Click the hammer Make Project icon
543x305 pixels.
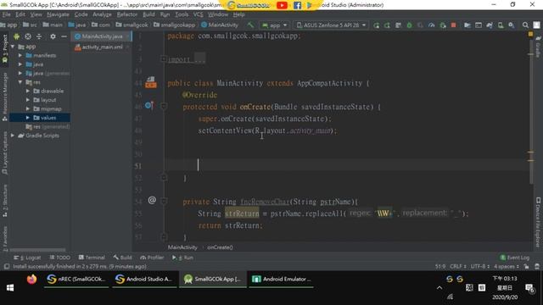(x=250, y=25)
